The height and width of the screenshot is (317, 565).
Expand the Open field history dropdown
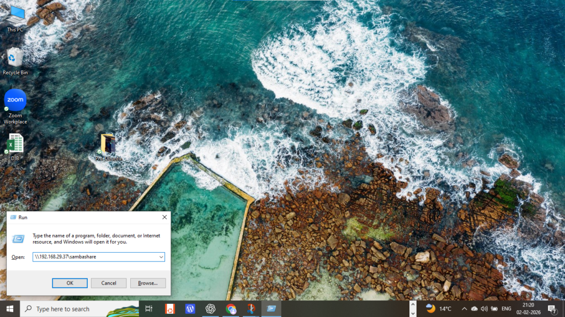[161, 257]
